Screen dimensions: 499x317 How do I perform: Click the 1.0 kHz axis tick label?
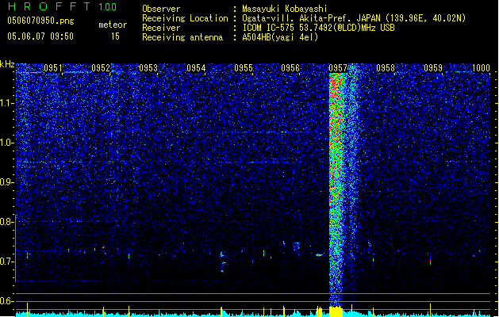click(x=7, y=143)
